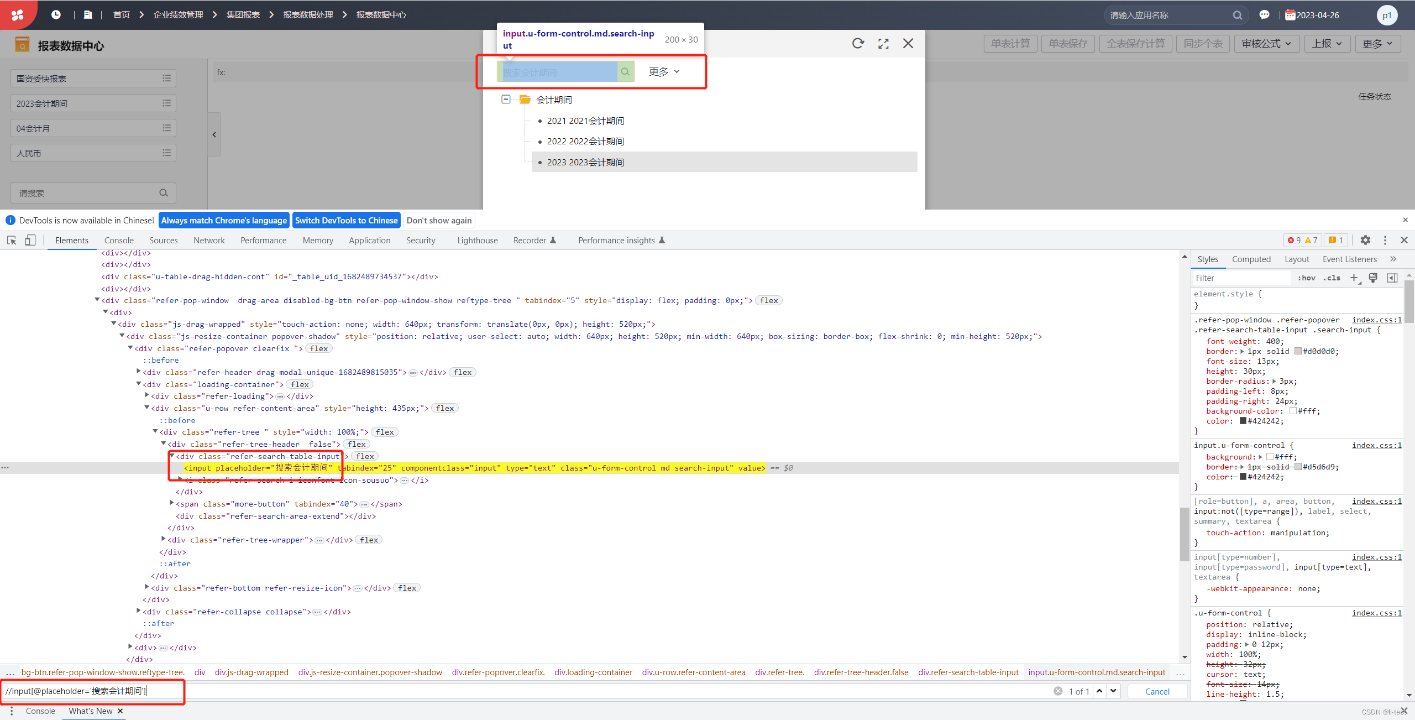Toggle the .cls class editor panel
1415x720 pixels.
pyautogui.click(x=1332, y=278)
